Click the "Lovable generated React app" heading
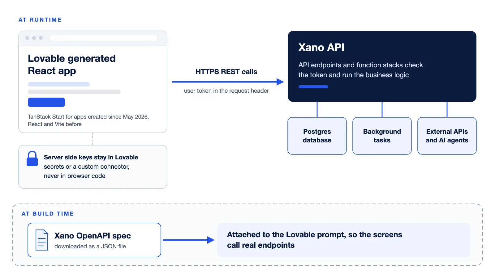495x278 pixels. click(x=72, y=65)
